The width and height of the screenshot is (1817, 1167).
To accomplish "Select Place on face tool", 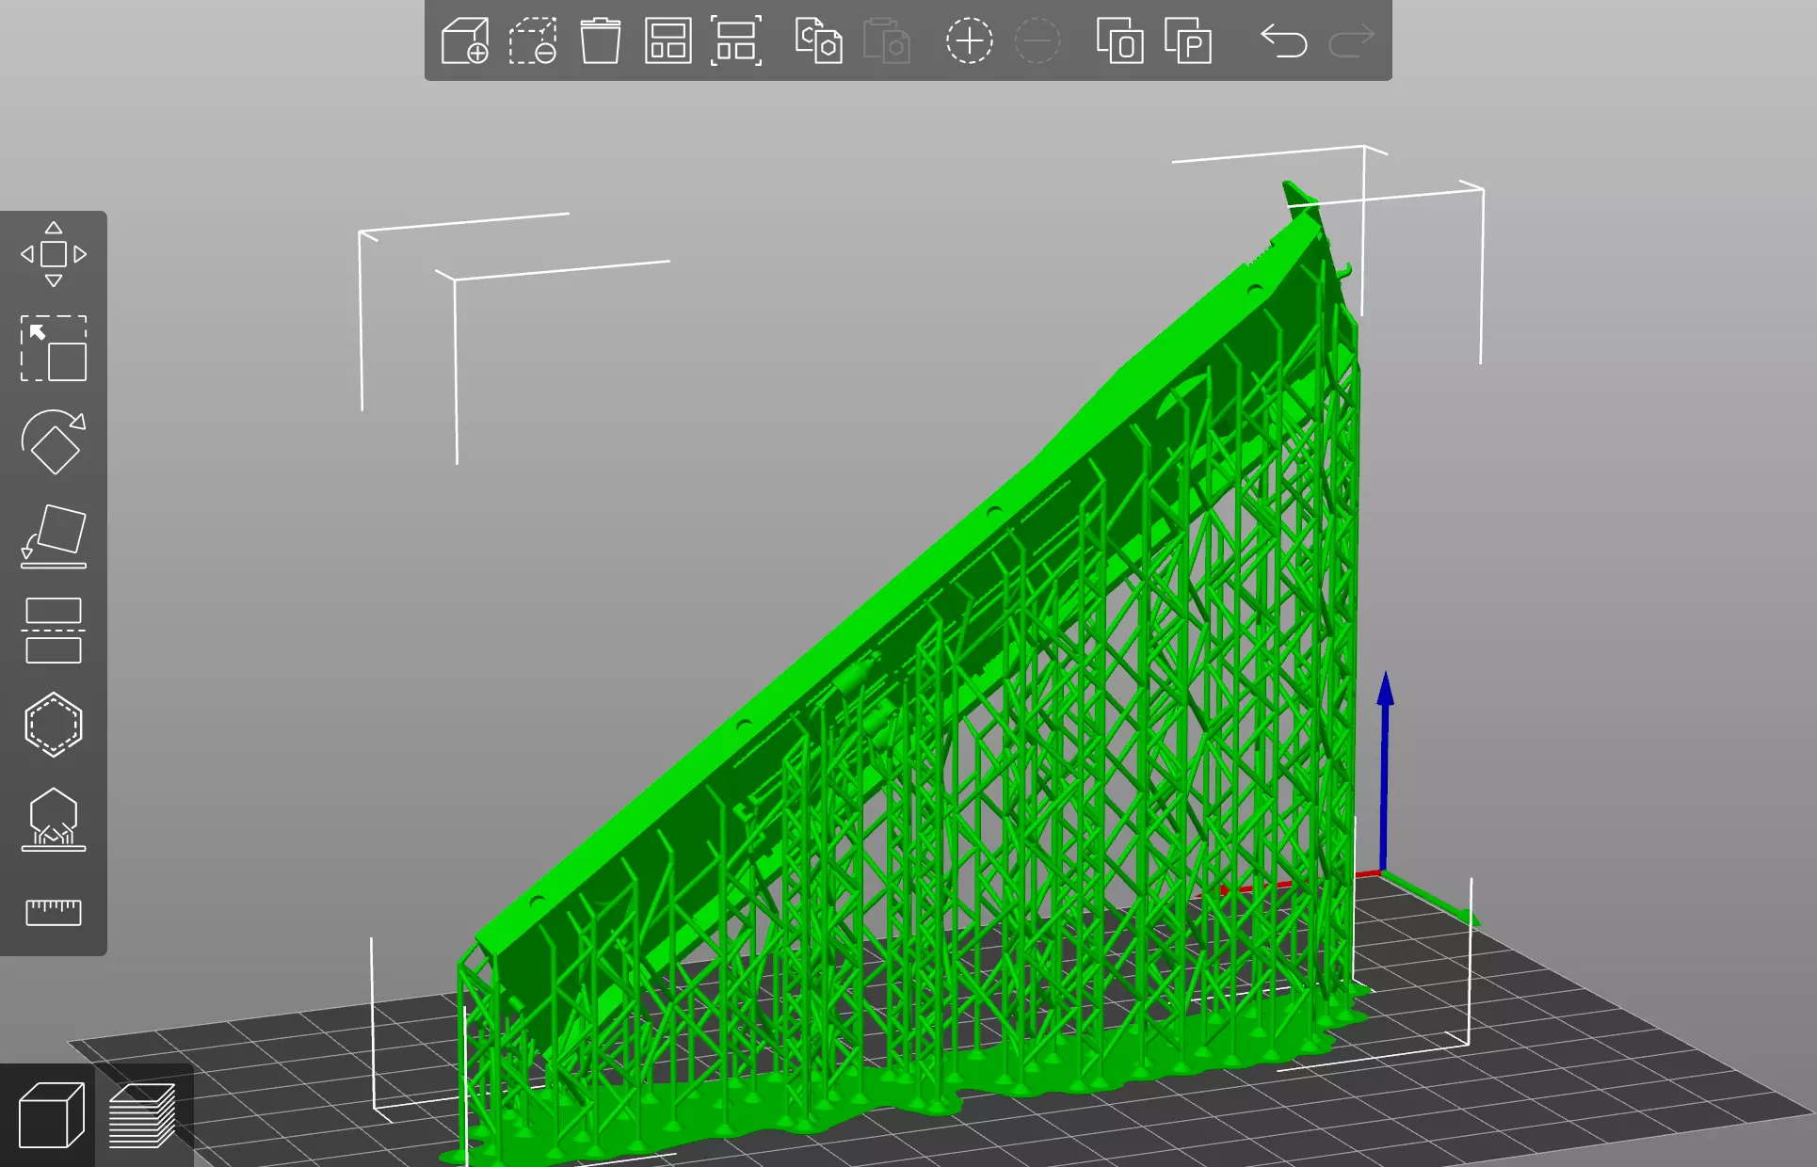I will (54, 536).
